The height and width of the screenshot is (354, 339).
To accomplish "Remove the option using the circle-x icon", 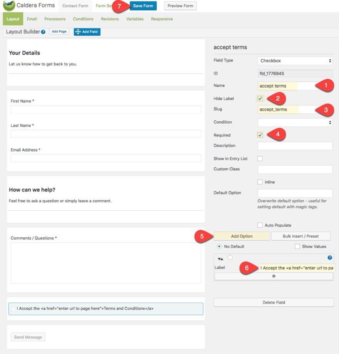I will pyautogui.click(x=274, y=276).
